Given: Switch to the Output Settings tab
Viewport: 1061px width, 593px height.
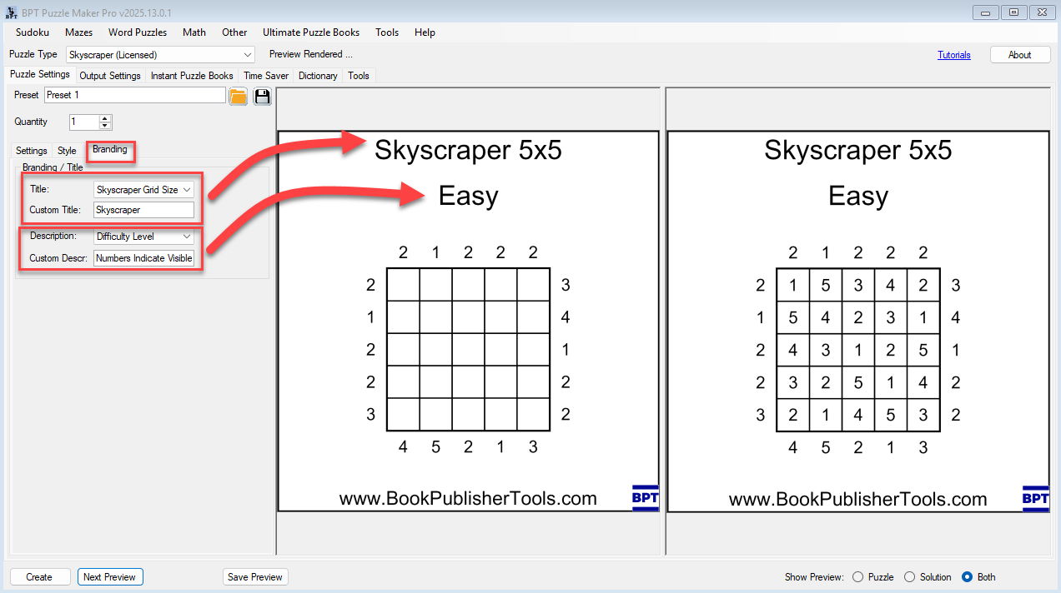Looking at the screenshot, I should coord(110,76).
